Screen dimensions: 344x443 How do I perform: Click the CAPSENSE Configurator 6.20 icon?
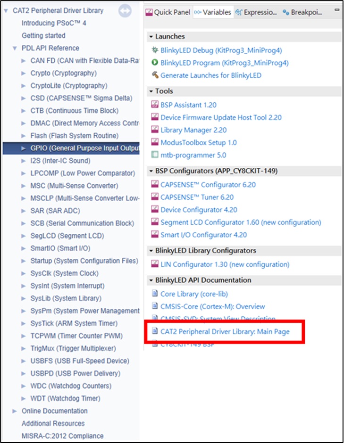pyautogui.click(x=155, y=184)
